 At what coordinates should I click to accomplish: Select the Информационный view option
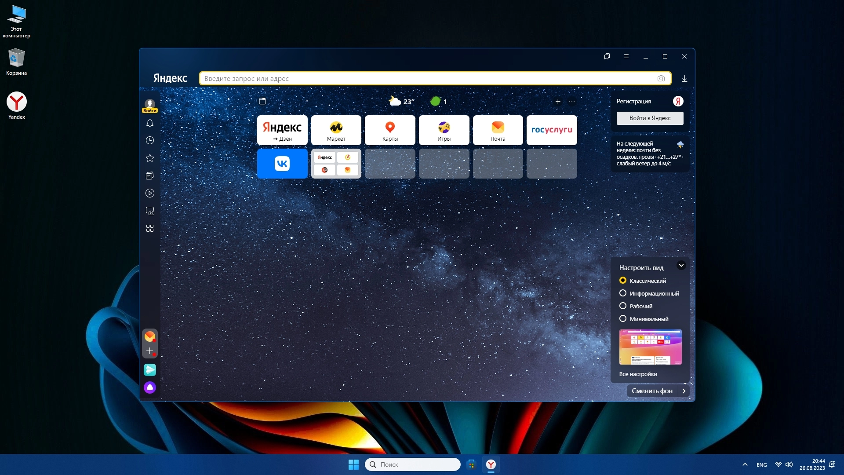[x=623, y=293]
